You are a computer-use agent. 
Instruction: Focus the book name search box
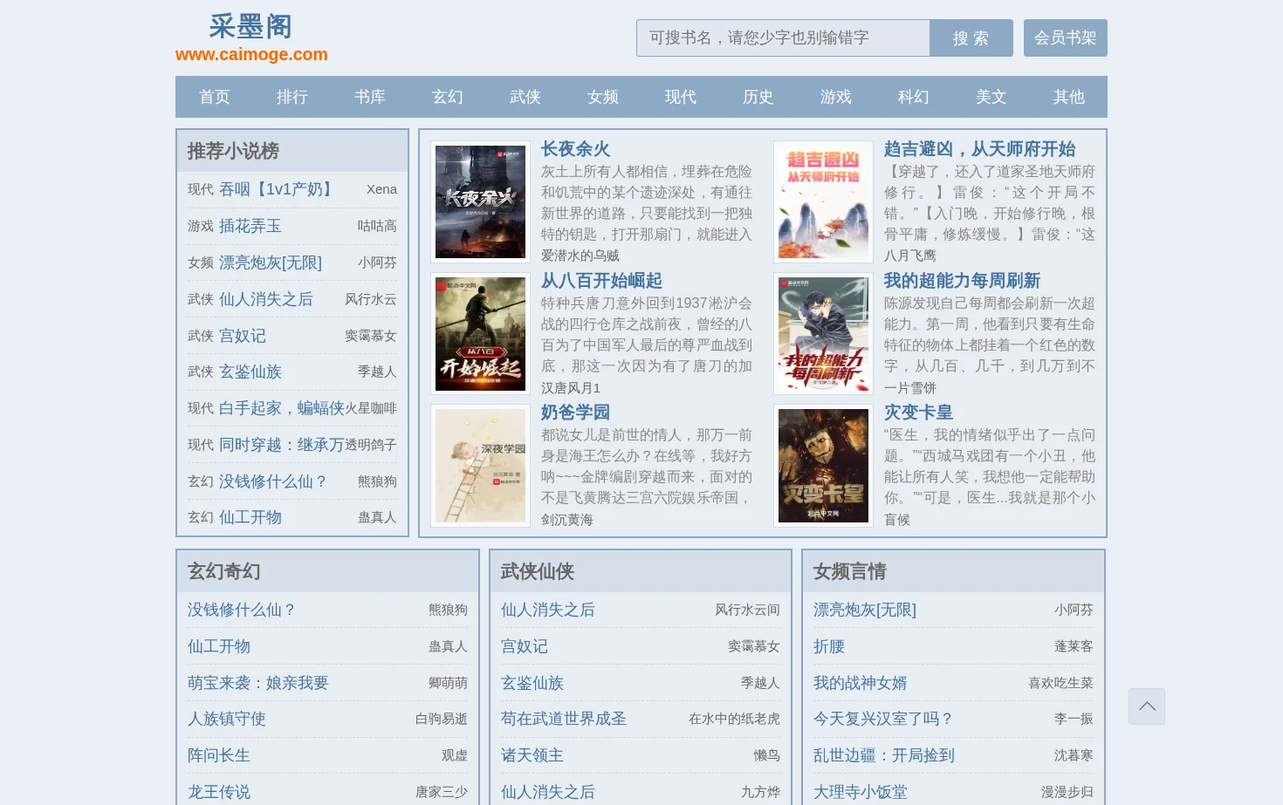point(783,38)
